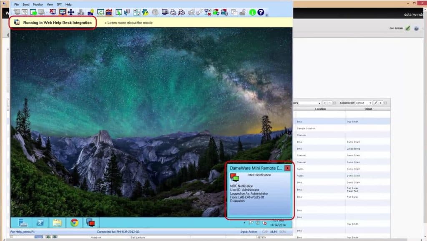This screenshot has height=241, width=427.
Task: Click the grayed round globe toolbar icon
Action: (155, 12)
